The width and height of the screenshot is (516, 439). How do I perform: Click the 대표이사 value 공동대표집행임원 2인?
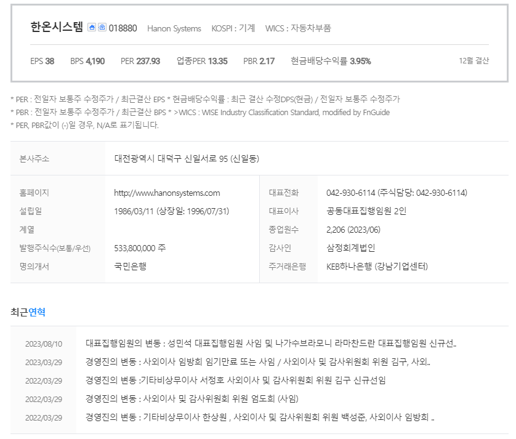point(366,211)
